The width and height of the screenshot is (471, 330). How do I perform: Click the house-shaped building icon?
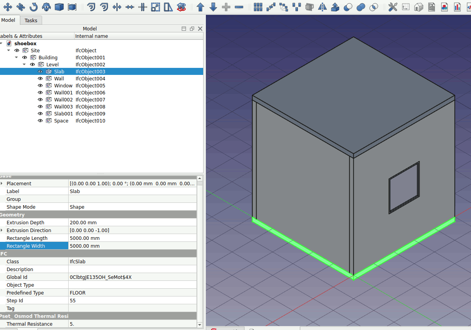click(418, 7)
